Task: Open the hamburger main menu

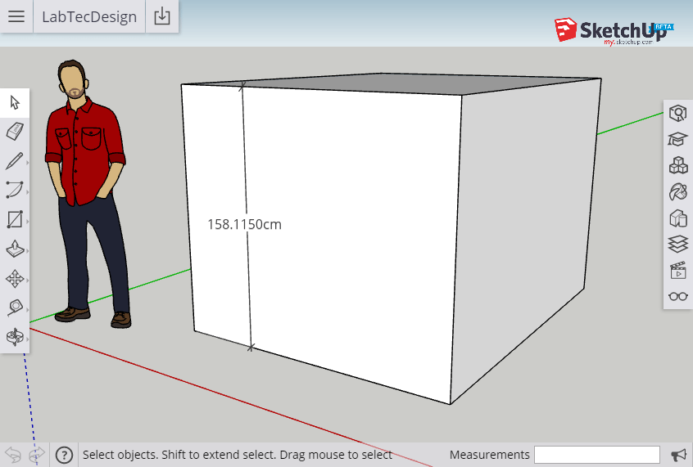Action: [16, 16]
